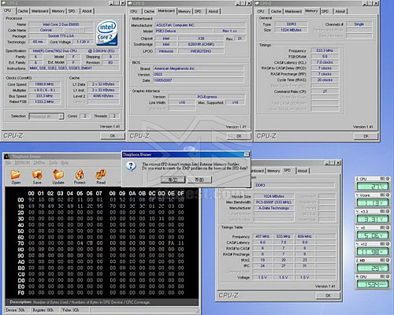Open the Help menu in Thaiphoon Burner
The image size is (394, 315).
(x=65, y=163)
